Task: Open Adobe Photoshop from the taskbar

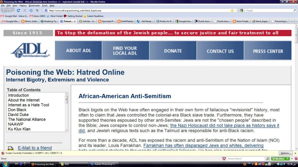Action: point(104,164)
